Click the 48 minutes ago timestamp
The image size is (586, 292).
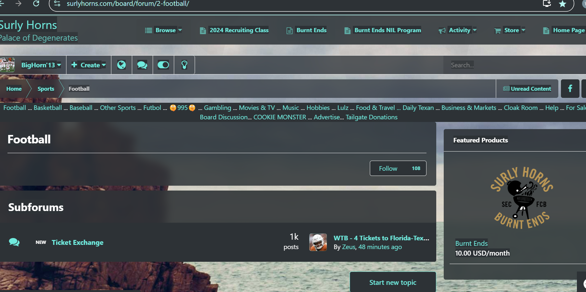tap(380, 247)
